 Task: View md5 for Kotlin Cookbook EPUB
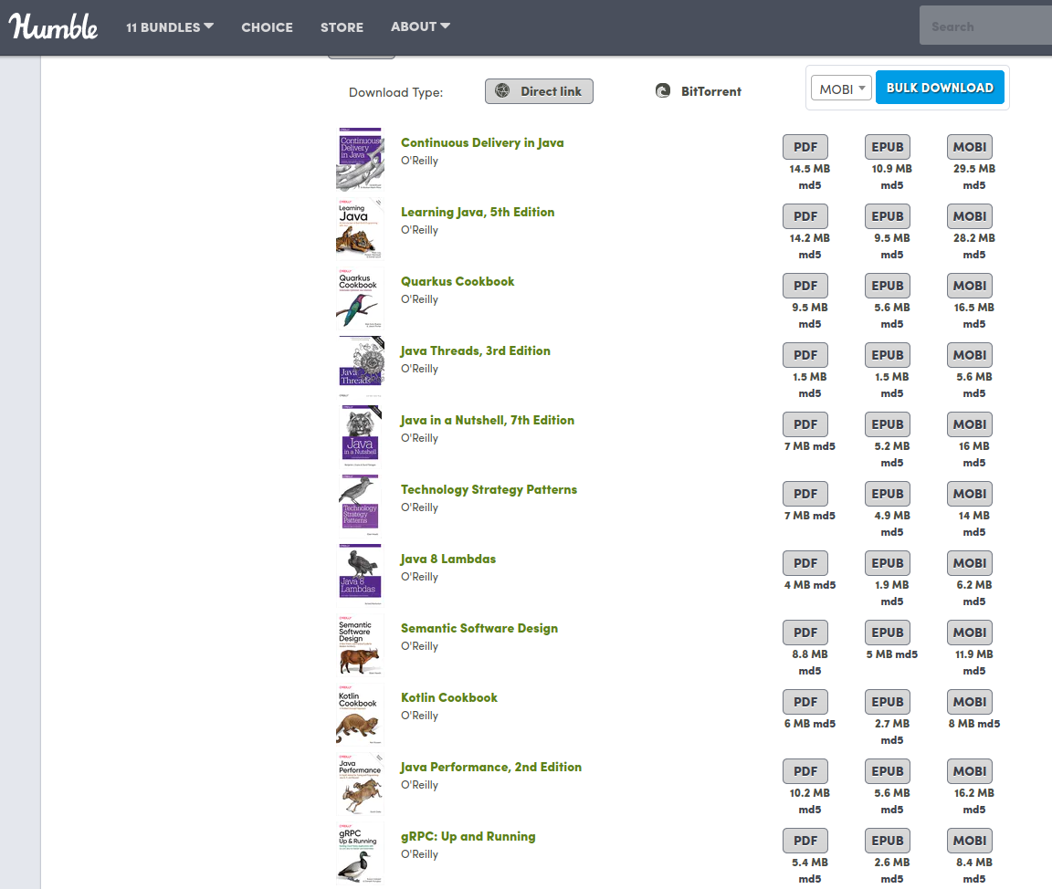tap(891, 740)
